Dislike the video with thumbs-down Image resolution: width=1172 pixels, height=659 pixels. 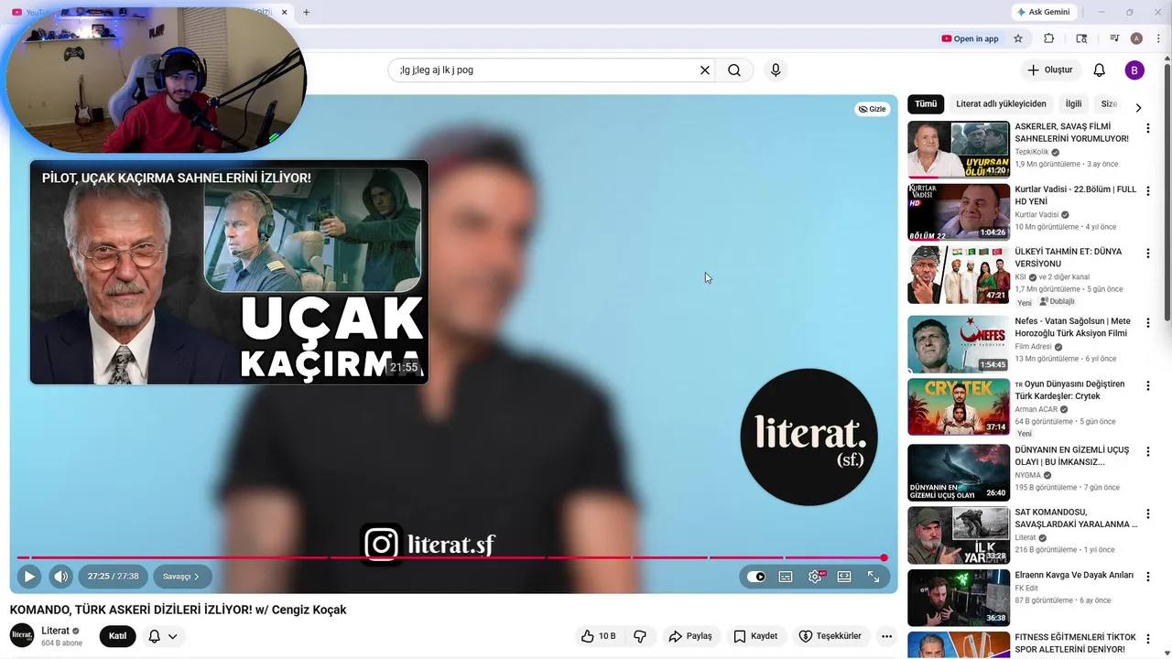641,636
